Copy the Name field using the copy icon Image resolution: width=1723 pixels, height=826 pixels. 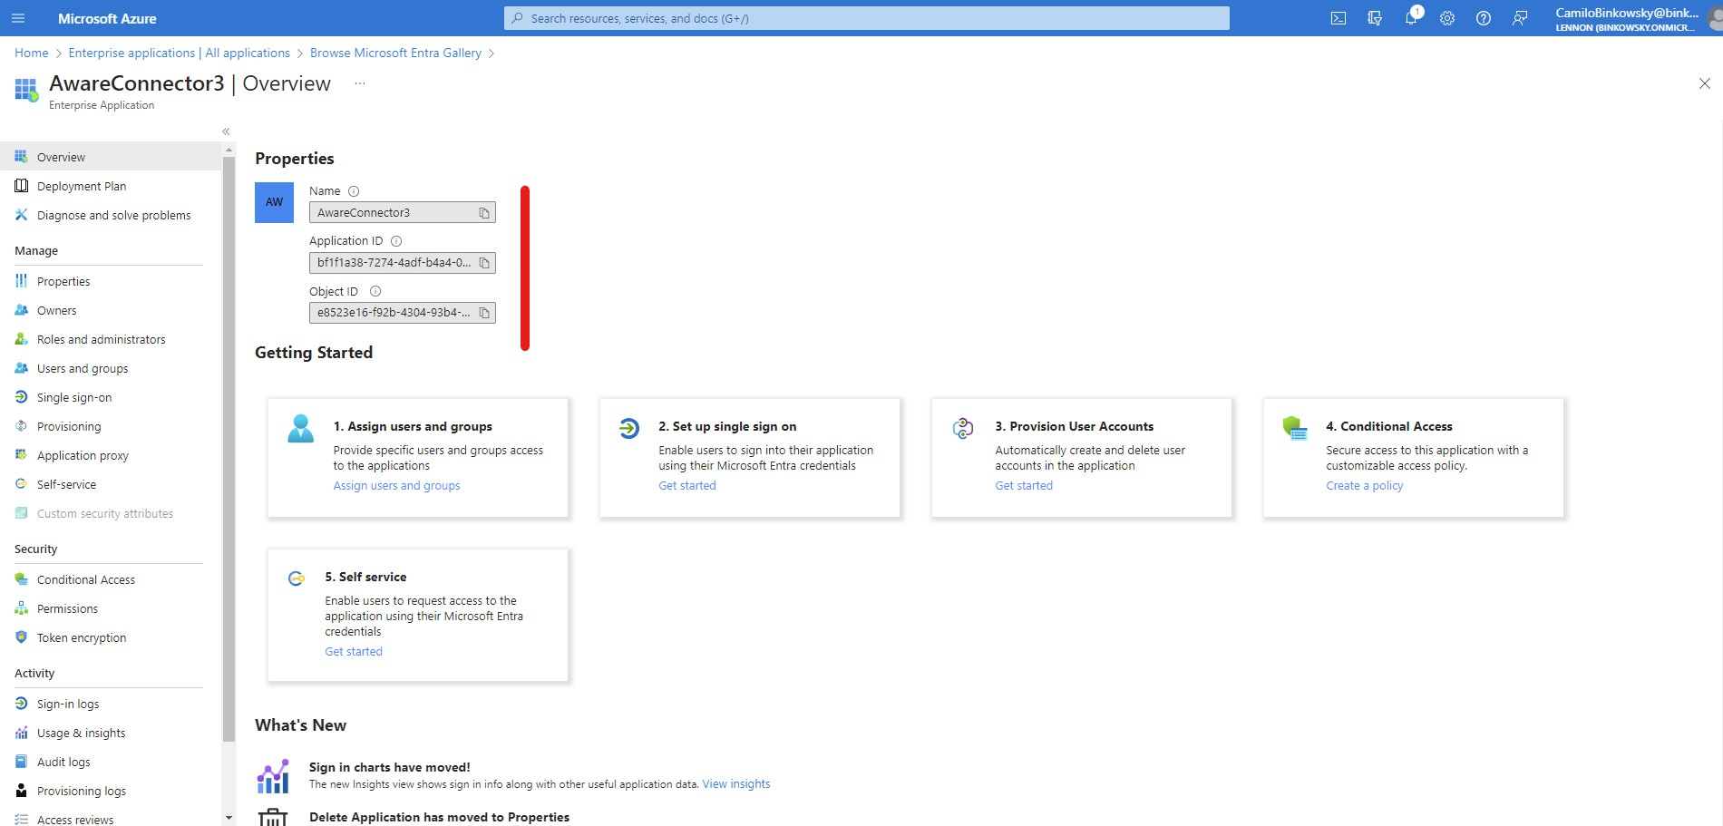coord(484,211)
